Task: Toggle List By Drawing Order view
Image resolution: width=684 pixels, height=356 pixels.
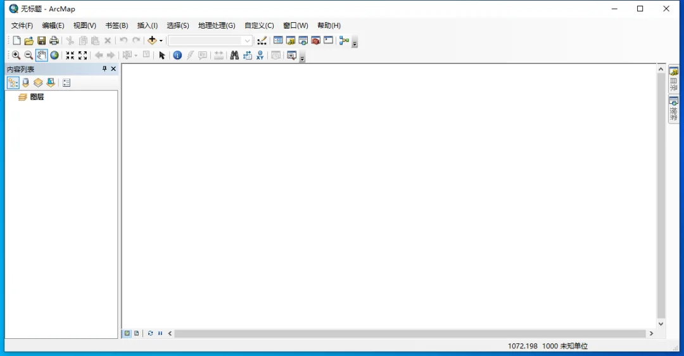Action: (x=13, y=82)
